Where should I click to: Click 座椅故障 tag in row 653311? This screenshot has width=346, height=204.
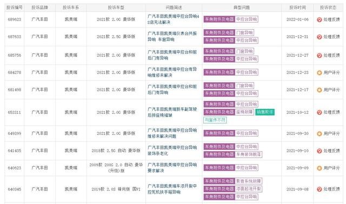244,112
